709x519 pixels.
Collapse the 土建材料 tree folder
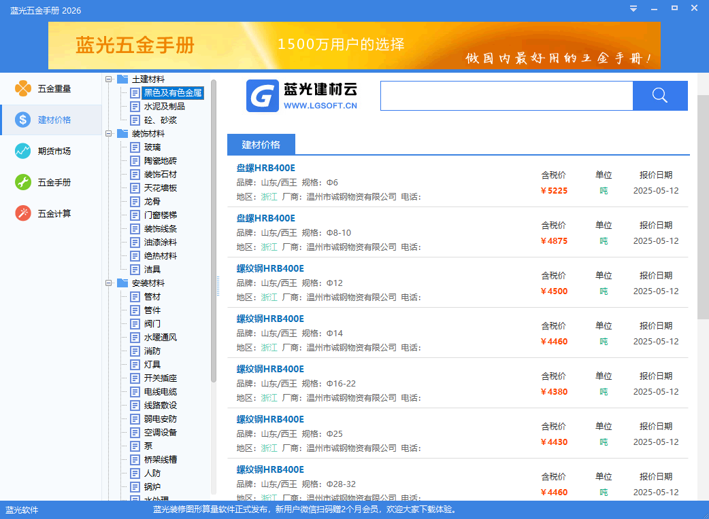(109, 79)
